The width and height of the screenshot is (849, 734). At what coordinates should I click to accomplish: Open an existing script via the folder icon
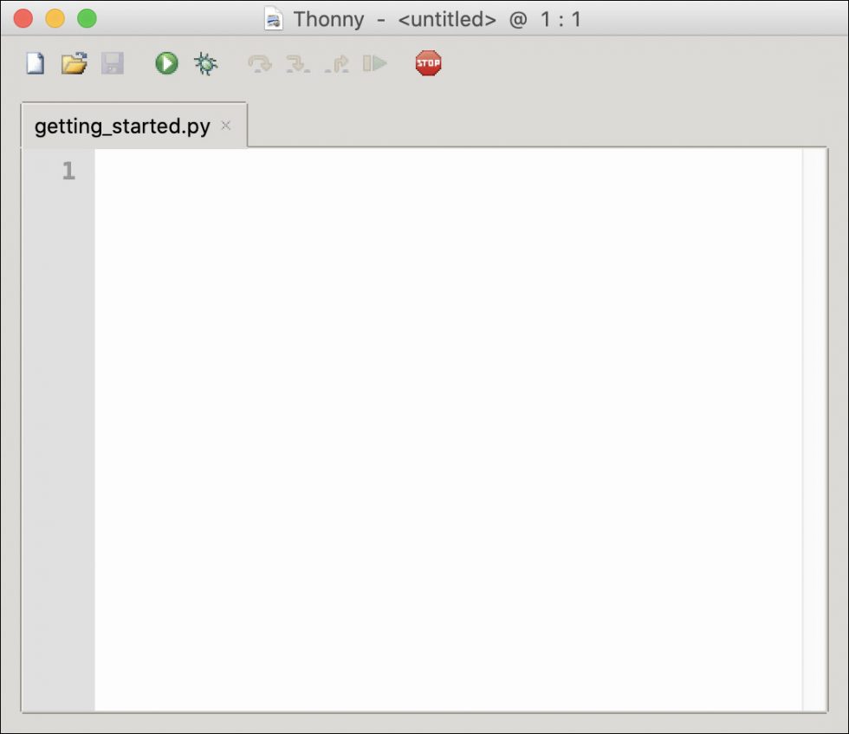click(73, 62)
